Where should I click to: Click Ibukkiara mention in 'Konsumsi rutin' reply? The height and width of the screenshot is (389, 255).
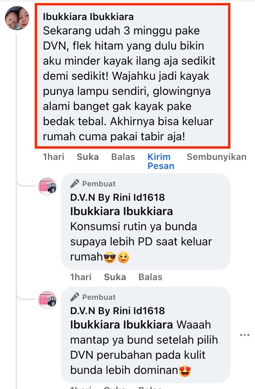point(121,211)
